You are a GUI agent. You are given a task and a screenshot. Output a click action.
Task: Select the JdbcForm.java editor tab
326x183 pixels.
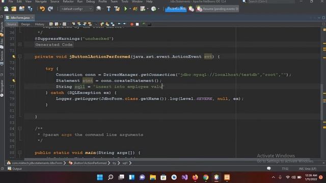[x=20, y=18]
